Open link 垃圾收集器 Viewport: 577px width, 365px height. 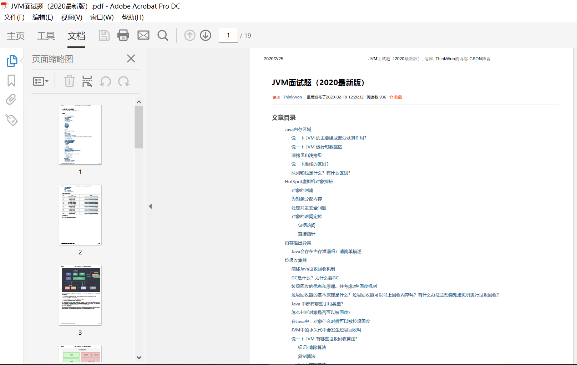click(296, 260)
